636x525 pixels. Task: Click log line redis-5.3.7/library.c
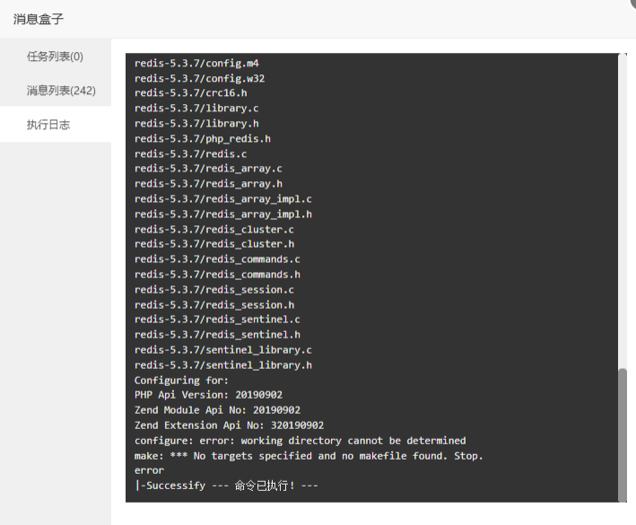tap(196, 109)
